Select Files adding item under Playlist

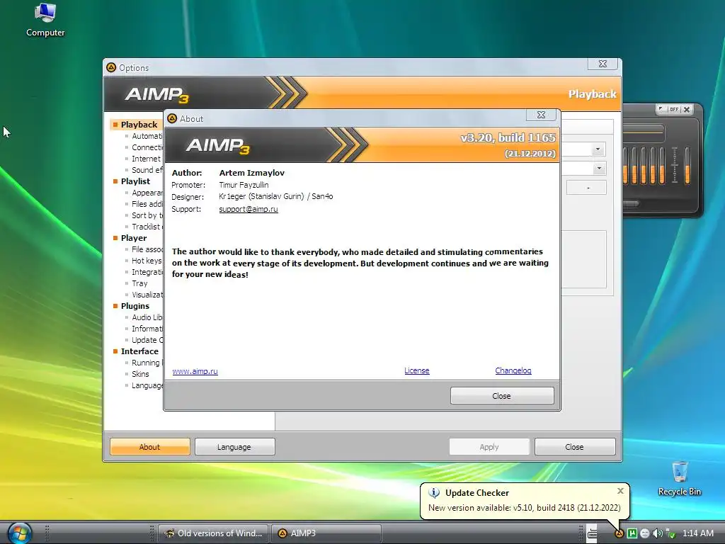(x=147, y=204)
